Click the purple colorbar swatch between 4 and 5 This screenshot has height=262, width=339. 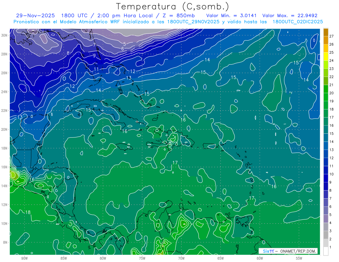[x=326, y=219]
